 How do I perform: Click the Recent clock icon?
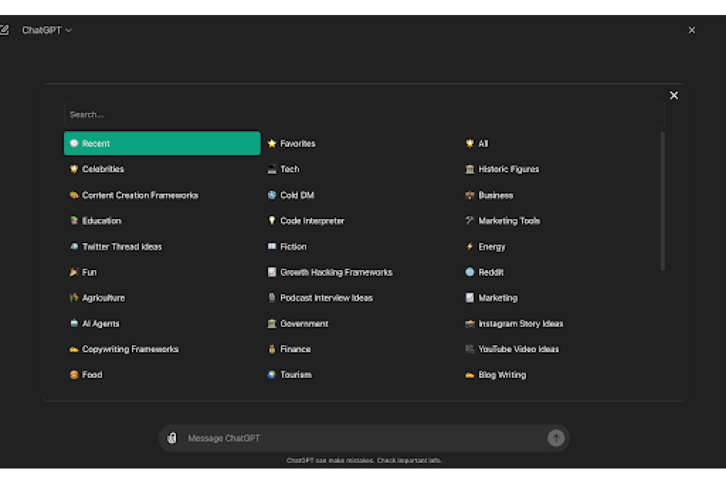(74, 143)
